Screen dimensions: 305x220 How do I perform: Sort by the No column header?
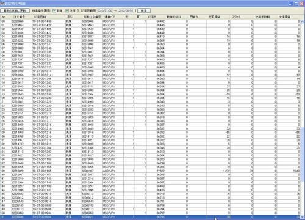point(4,17)
